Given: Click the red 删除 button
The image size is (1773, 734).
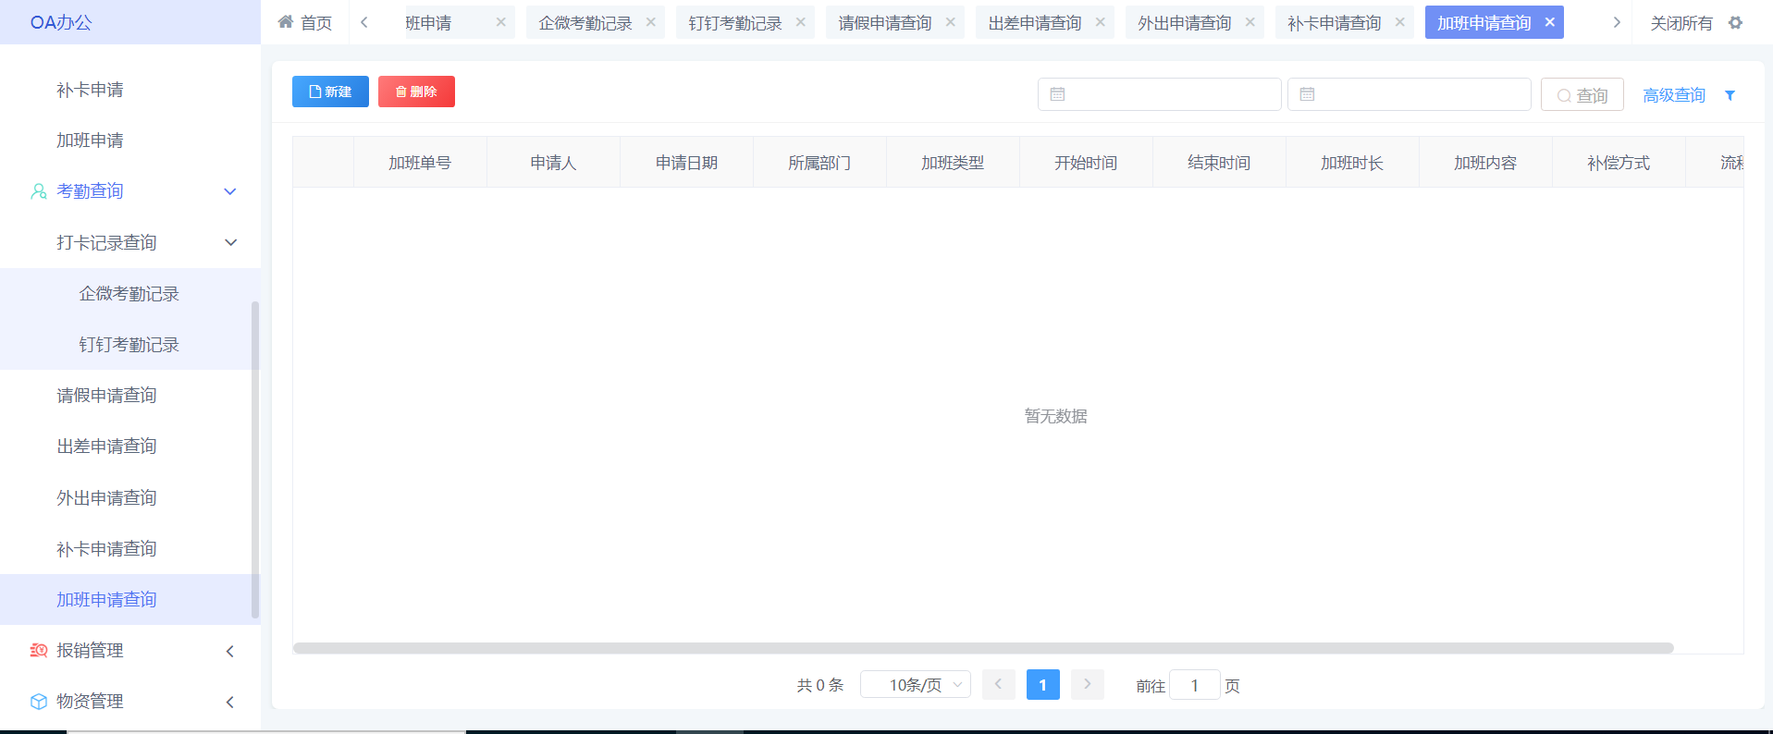Looking at the screenshot, I should [x=416, y=92].
